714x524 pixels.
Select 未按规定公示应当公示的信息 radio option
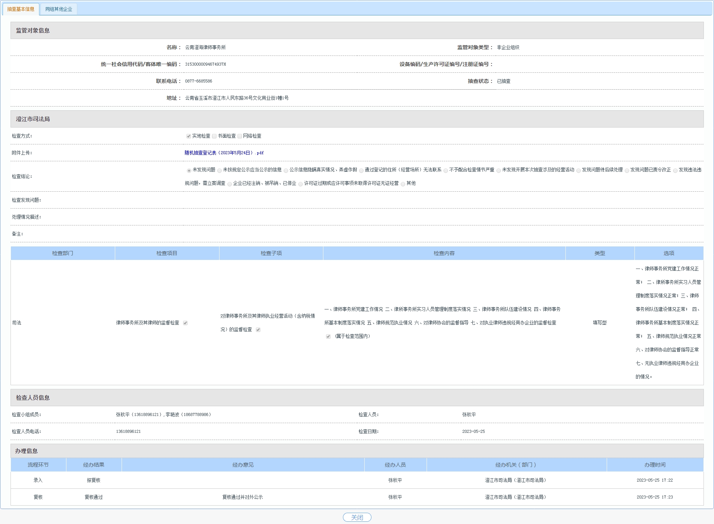click(x=219, y=170)
